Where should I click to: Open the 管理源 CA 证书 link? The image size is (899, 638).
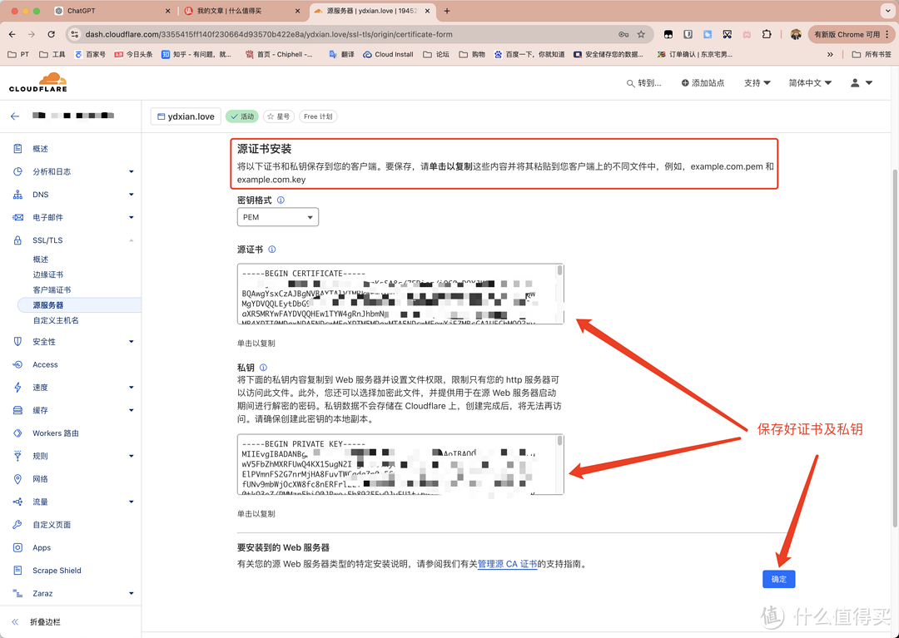click(x=507, y=564)
